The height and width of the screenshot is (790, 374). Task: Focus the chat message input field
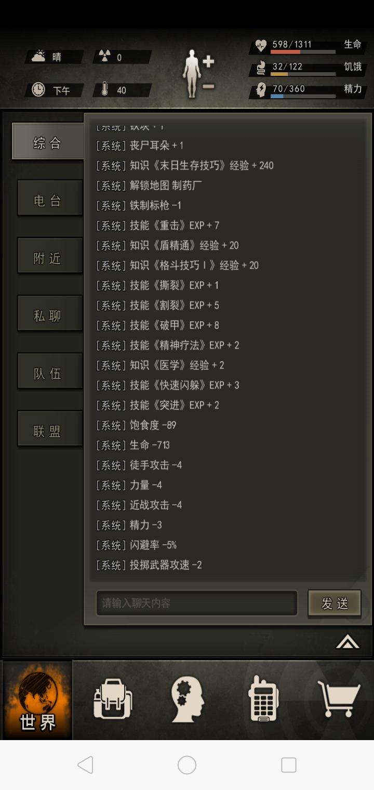(197, 603)
